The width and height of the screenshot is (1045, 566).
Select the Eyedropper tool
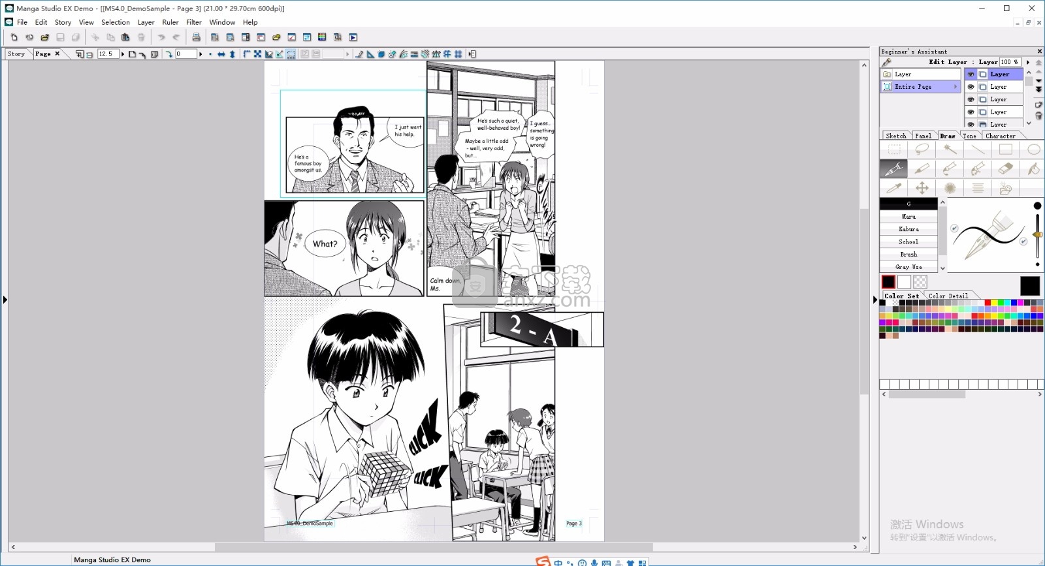pyautogui.click(x=893, y=189)
